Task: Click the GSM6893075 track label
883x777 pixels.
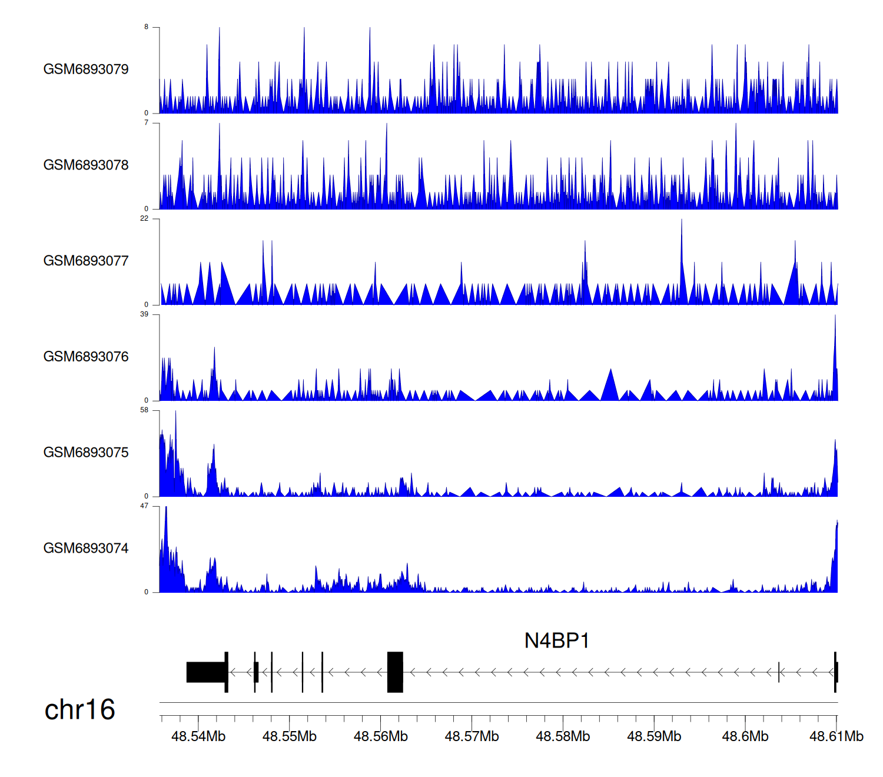Action: click(86, 453)
